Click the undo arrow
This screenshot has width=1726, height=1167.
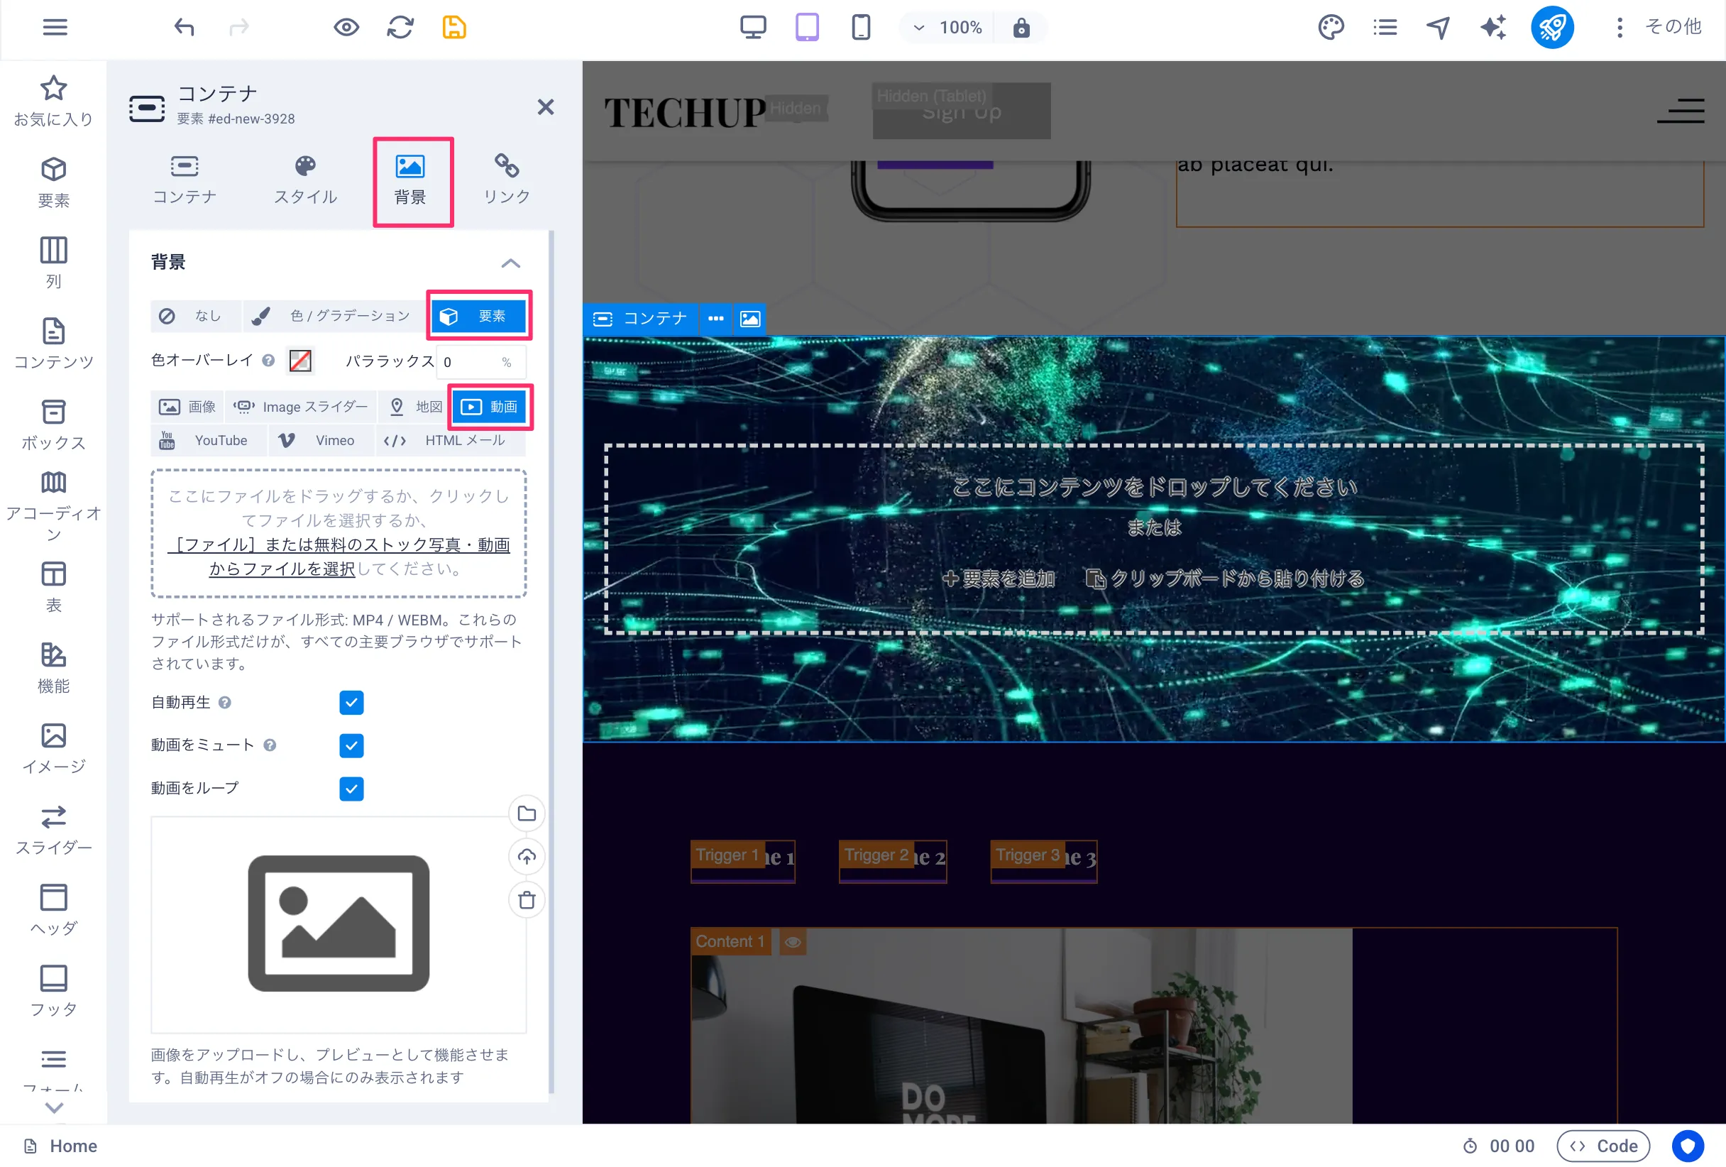pos(185,28)
